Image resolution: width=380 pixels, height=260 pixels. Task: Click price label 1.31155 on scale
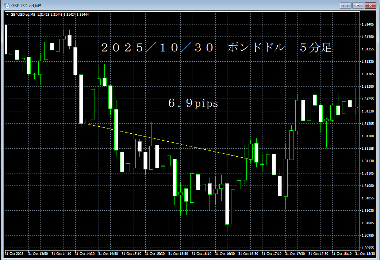tap(368, 148)
